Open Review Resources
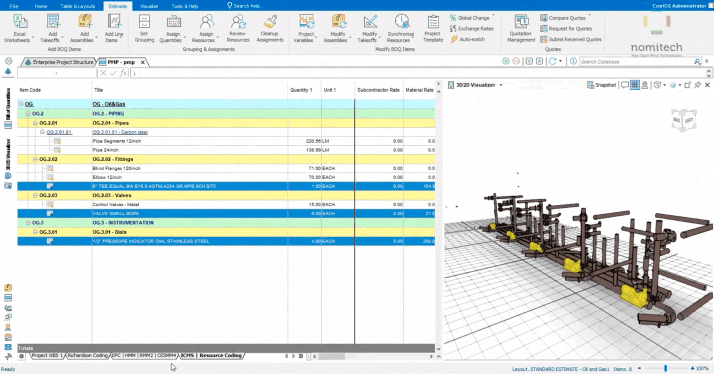The width and height of the screenshot is (714, 374). (x=238, y=28)
